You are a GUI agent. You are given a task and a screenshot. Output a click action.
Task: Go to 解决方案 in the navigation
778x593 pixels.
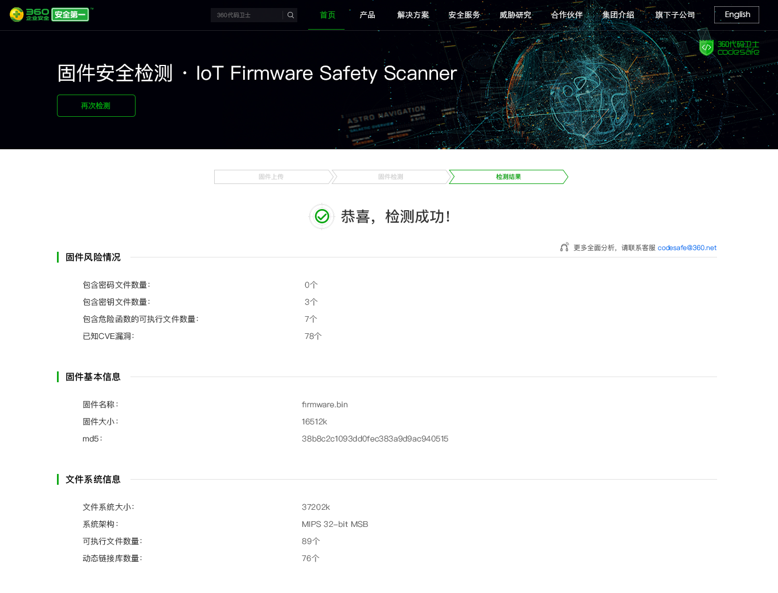point(413,15)
